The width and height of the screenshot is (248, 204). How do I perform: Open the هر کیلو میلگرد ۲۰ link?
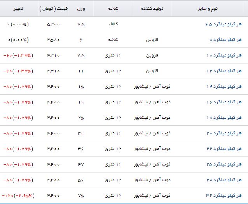(224, 133)
